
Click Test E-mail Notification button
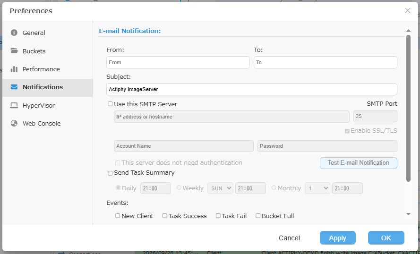[359, 163]
